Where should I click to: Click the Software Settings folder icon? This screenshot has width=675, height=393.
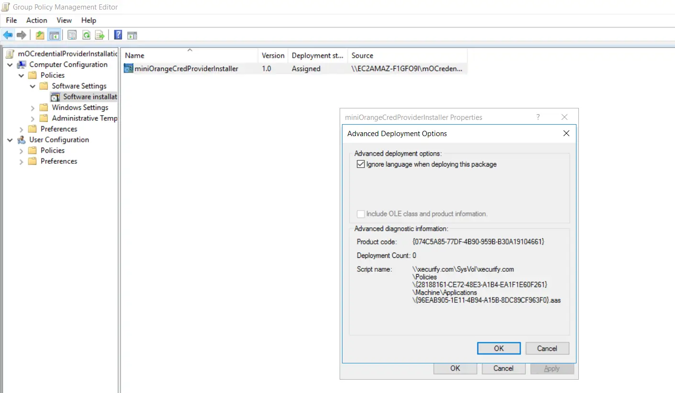tap(44, 86)
